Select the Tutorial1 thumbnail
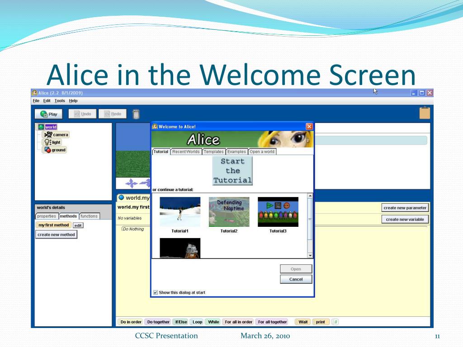The image size is (463, 347). [x=180, y=212]
